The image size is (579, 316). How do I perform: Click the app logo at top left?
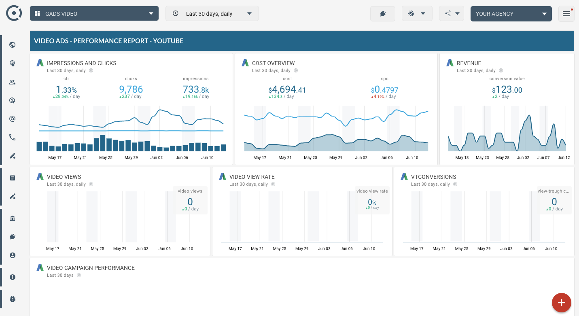point(14,13)
